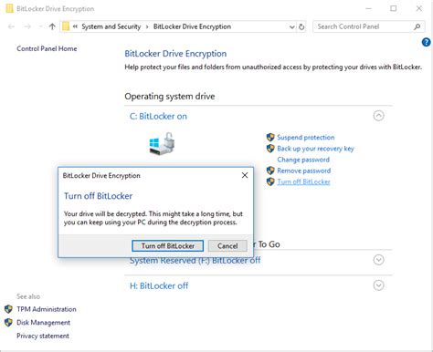
Task: Close the Control Panel window
Action: point(419,8)
